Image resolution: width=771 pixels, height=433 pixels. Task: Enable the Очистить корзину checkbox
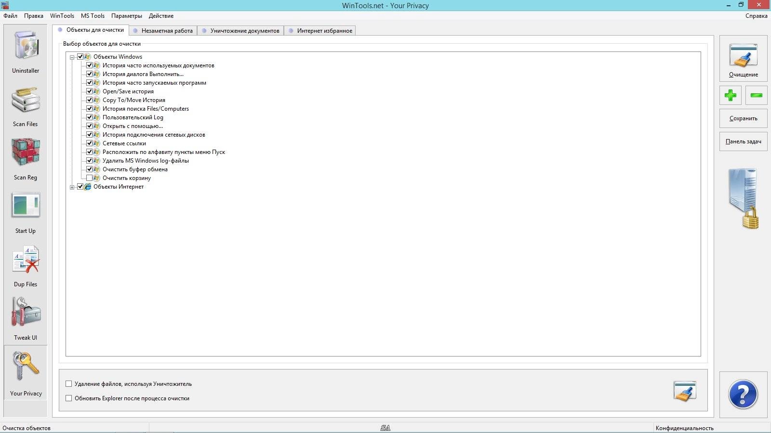(x=90, y=178)
